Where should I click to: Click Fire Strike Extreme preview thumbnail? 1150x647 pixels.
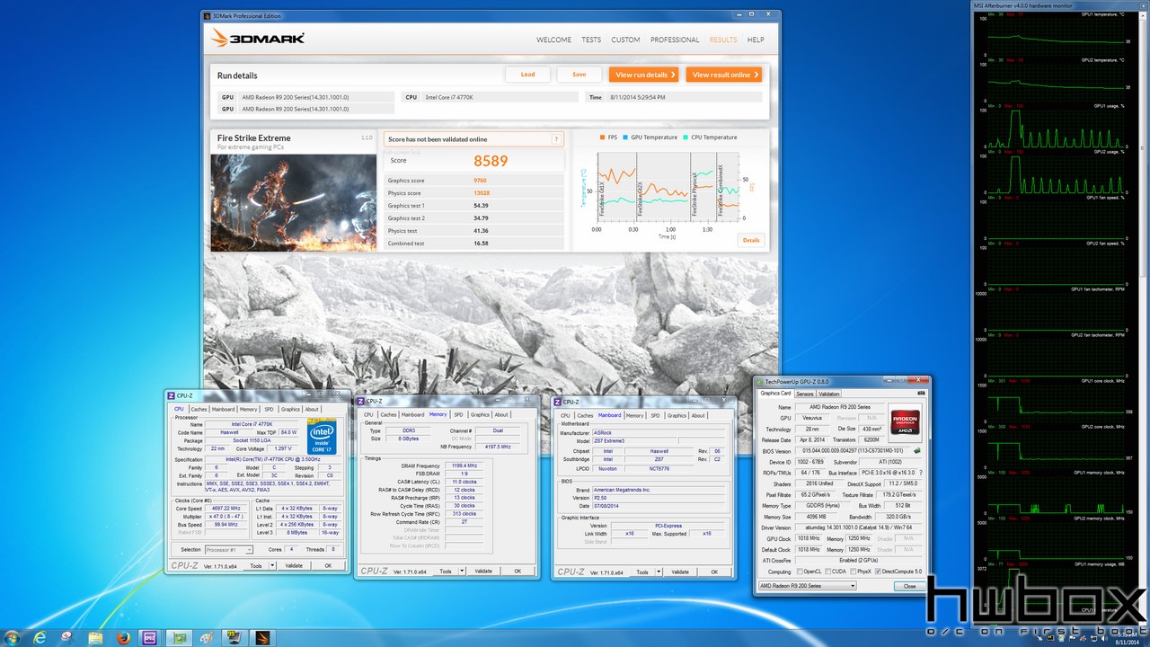tap(294, 202)
